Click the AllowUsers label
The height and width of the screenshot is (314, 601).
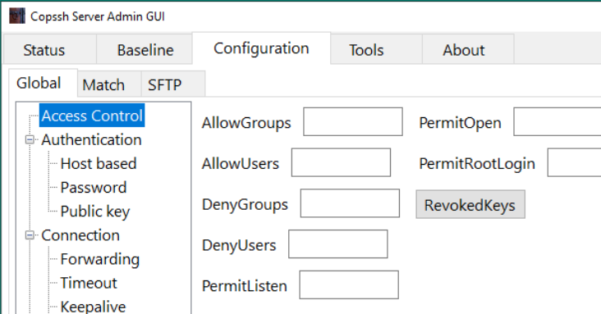click(x=241, y=163)
